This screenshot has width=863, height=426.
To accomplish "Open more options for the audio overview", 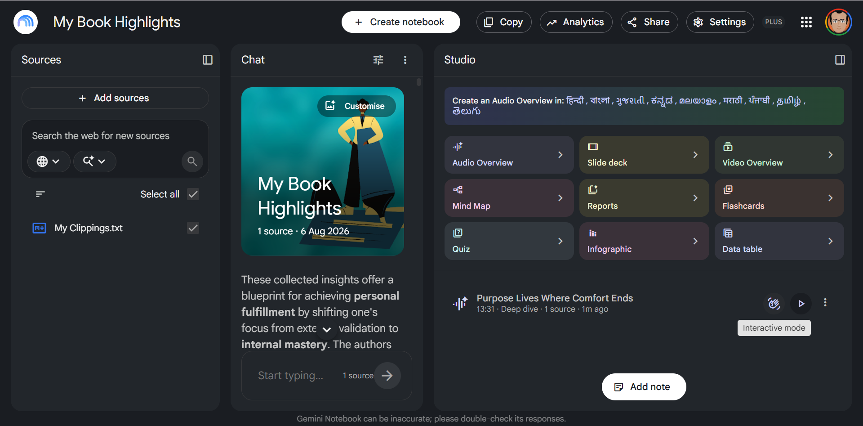I will pos(825,303).
